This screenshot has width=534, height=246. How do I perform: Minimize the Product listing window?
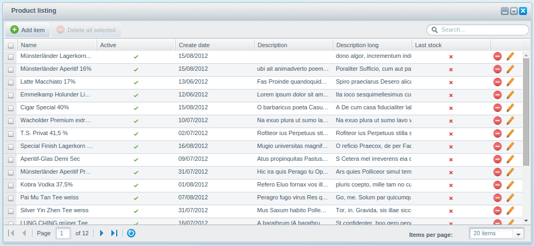(x=505, y=11)
